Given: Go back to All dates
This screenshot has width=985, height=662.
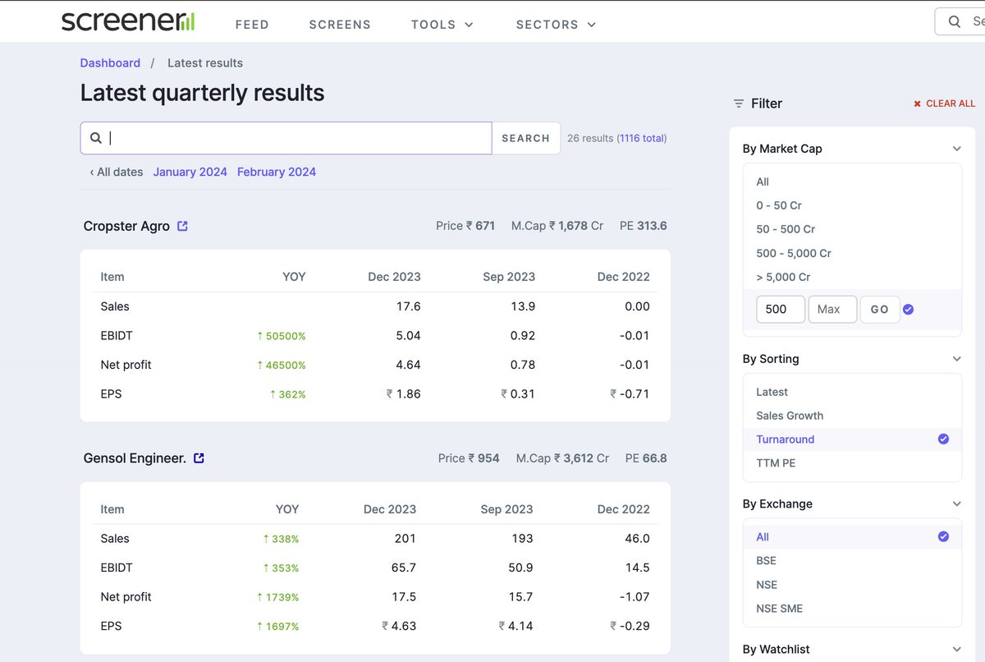Looking at the screenshot, I should [117, 172].
